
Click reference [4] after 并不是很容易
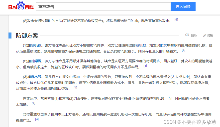pos(145,66)
